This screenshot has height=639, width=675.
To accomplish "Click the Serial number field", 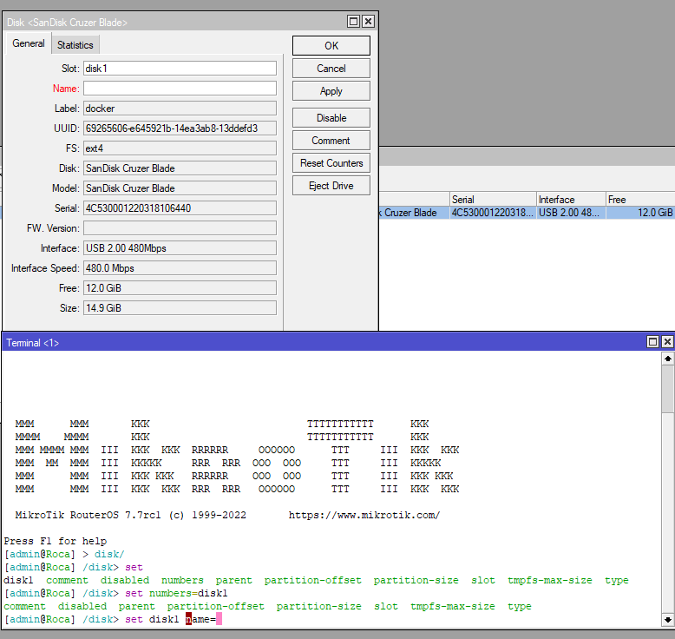I will [x=180, y=208].
